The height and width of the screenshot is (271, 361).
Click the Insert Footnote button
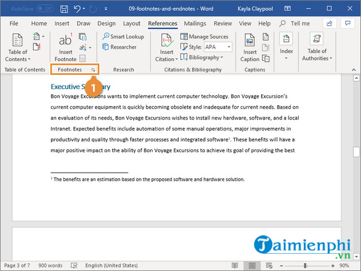(65, 47)
